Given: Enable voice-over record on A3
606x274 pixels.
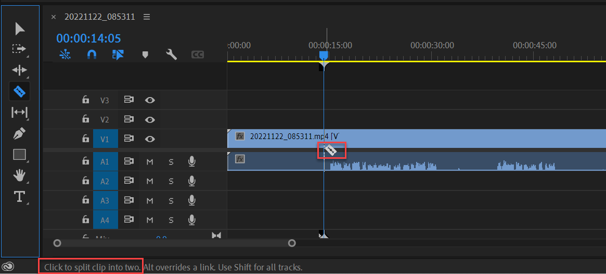Looking at the screenshot, I should (x=191, y=200).
